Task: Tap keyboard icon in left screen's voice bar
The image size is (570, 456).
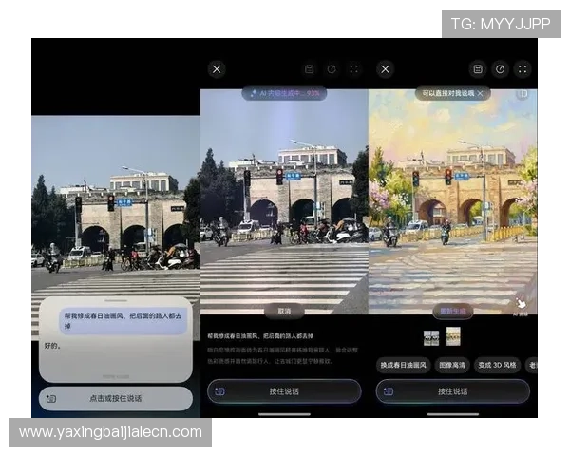Action: click(x=51, y=399)
